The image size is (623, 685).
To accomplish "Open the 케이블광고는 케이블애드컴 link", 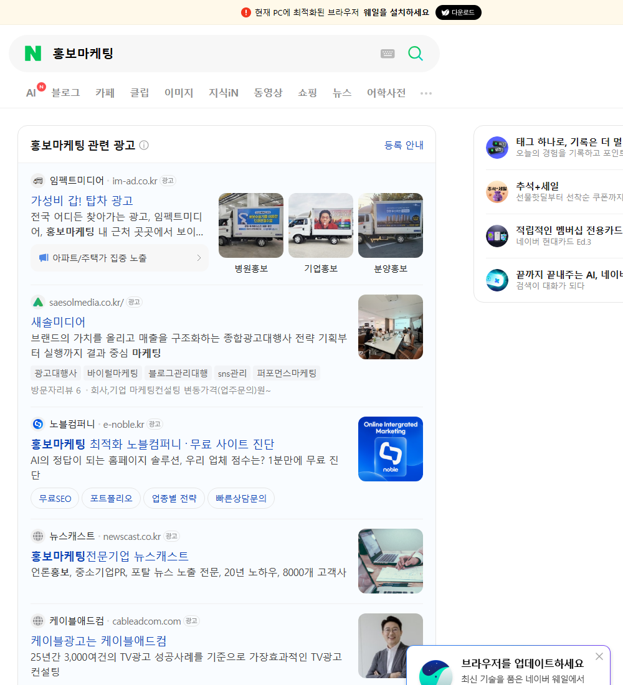I will [x=99, y=640].
